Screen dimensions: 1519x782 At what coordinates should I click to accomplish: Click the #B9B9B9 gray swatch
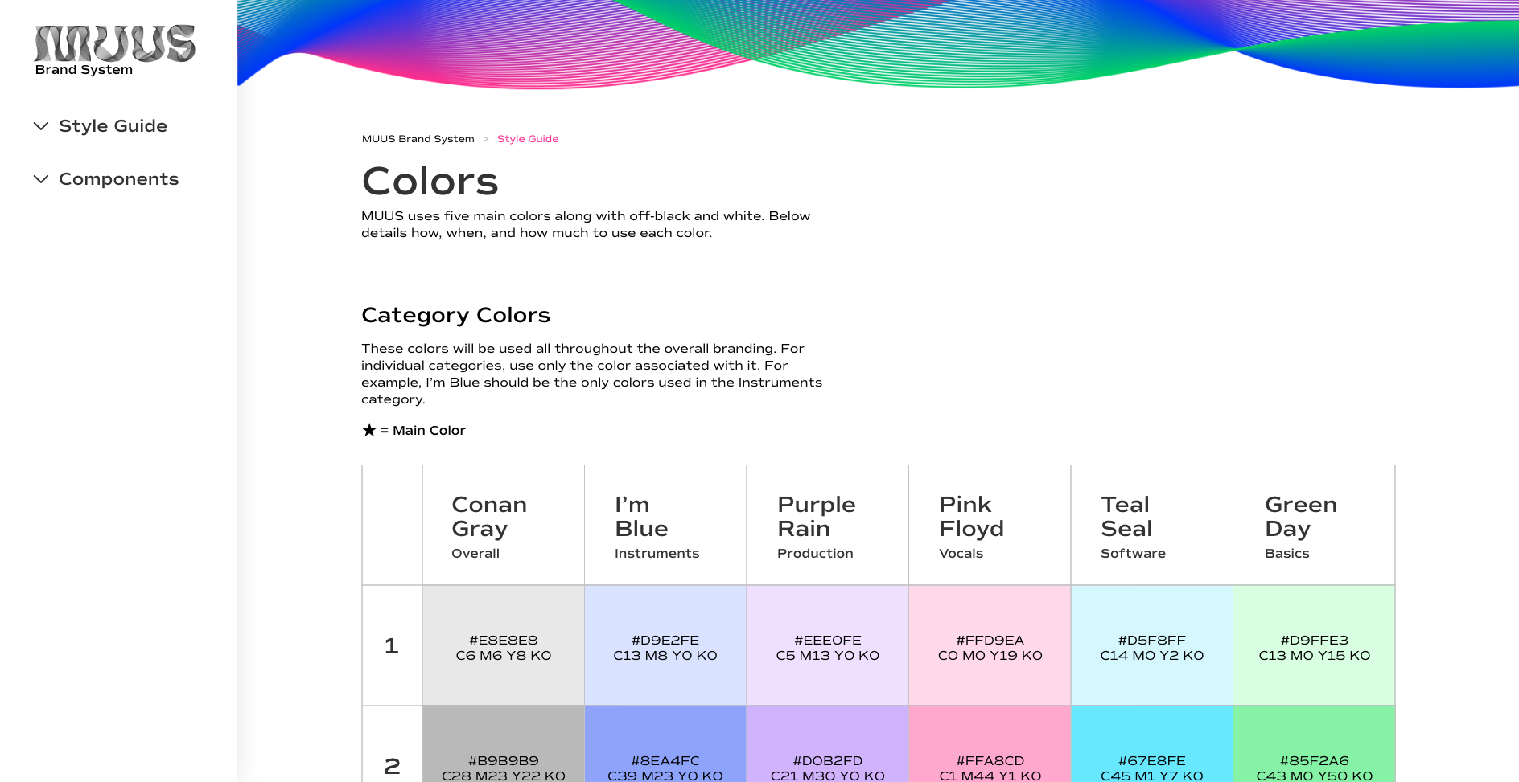pos(503,747)
